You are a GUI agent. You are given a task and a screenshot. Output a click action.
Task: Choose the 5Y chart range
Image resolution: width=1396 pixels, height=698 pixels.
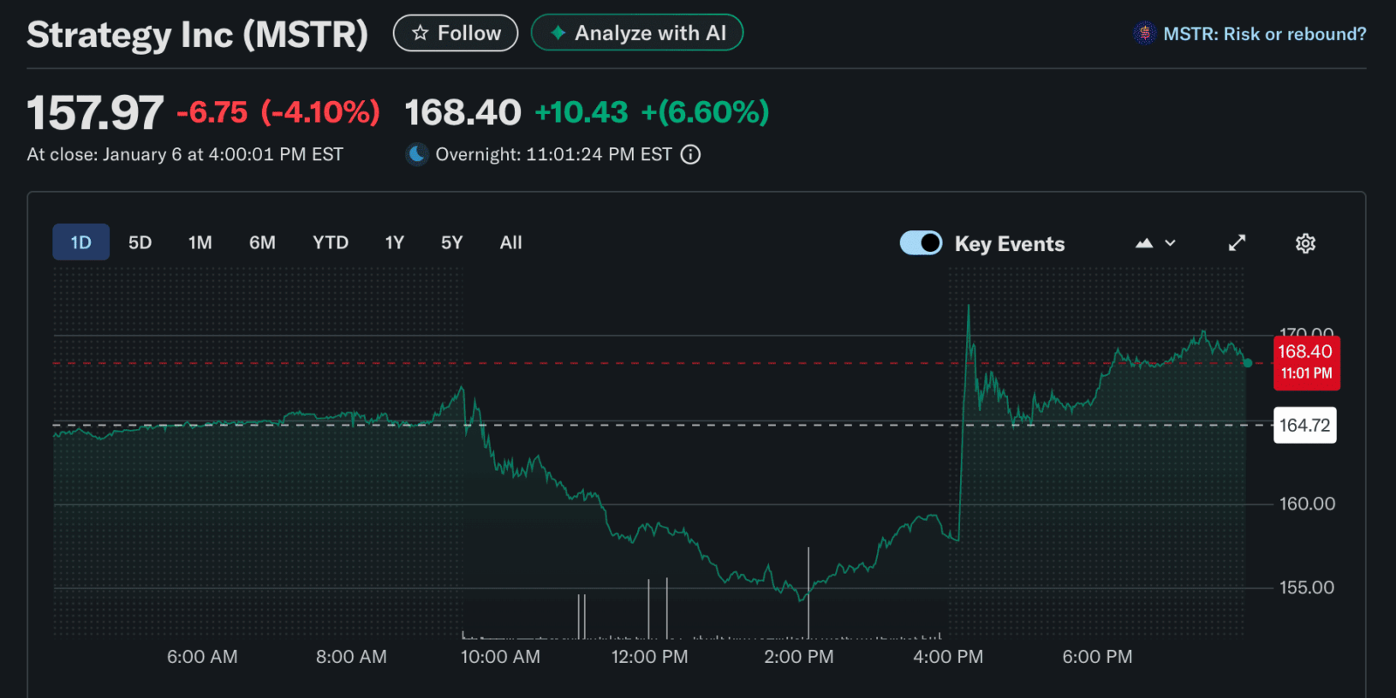pyautogui.click(x=451, y=242)
